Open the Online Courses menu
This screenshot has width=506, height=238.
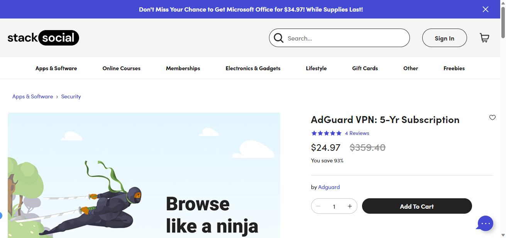point(122,68)
